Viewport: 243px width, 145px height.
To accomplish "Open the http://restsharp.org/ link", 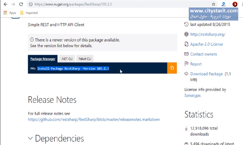I will click(x=208, y=34).
